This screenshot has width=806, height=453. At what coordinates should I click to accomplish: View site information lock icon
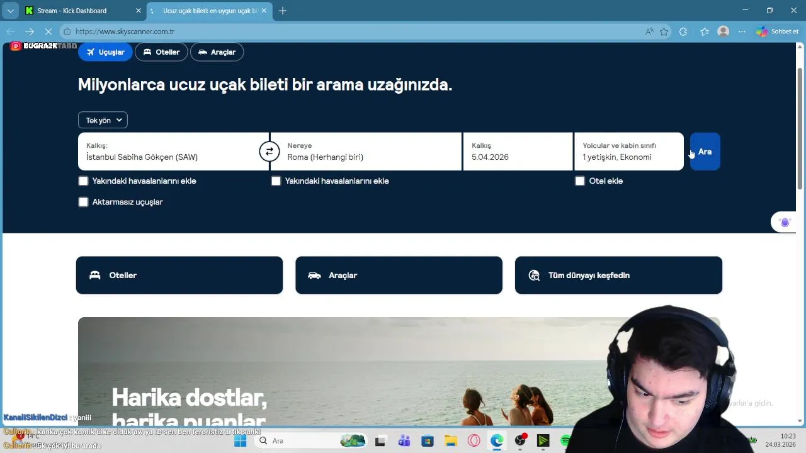click(x=67, y=31)
